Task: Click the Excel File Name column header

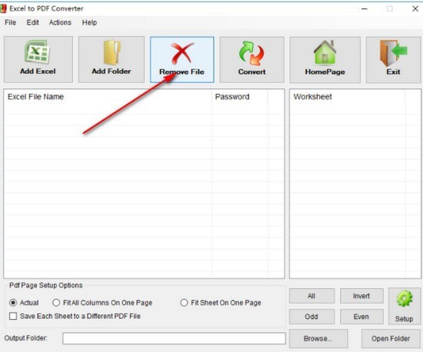Action: (108, 97)
